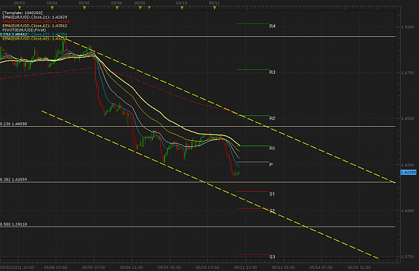Click the R2 resistance label
Image resolution: width=419 pixels, height=271 pixels.
(x=272, y=118)
